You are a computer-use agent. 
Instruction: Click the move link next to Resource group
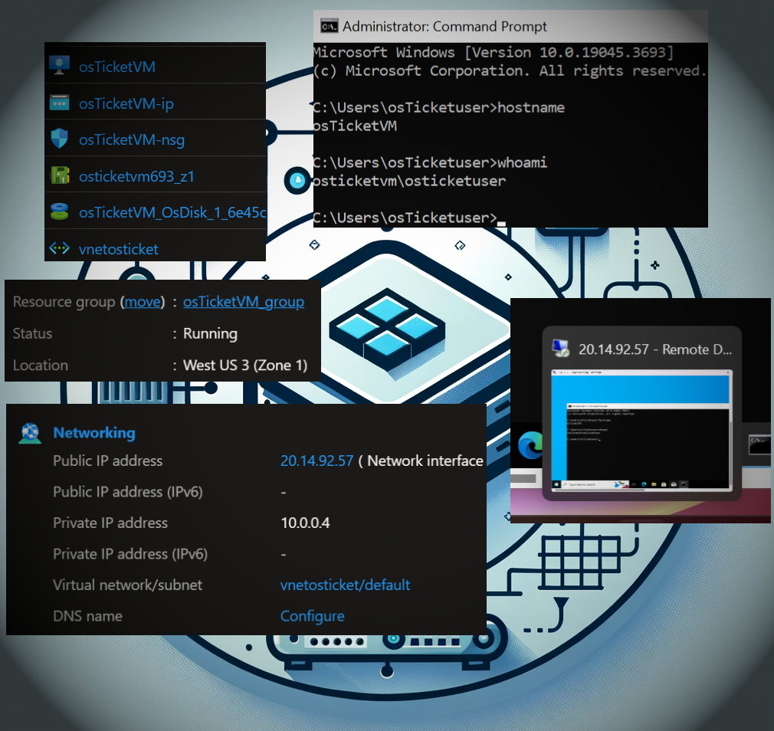coord(143,301)
